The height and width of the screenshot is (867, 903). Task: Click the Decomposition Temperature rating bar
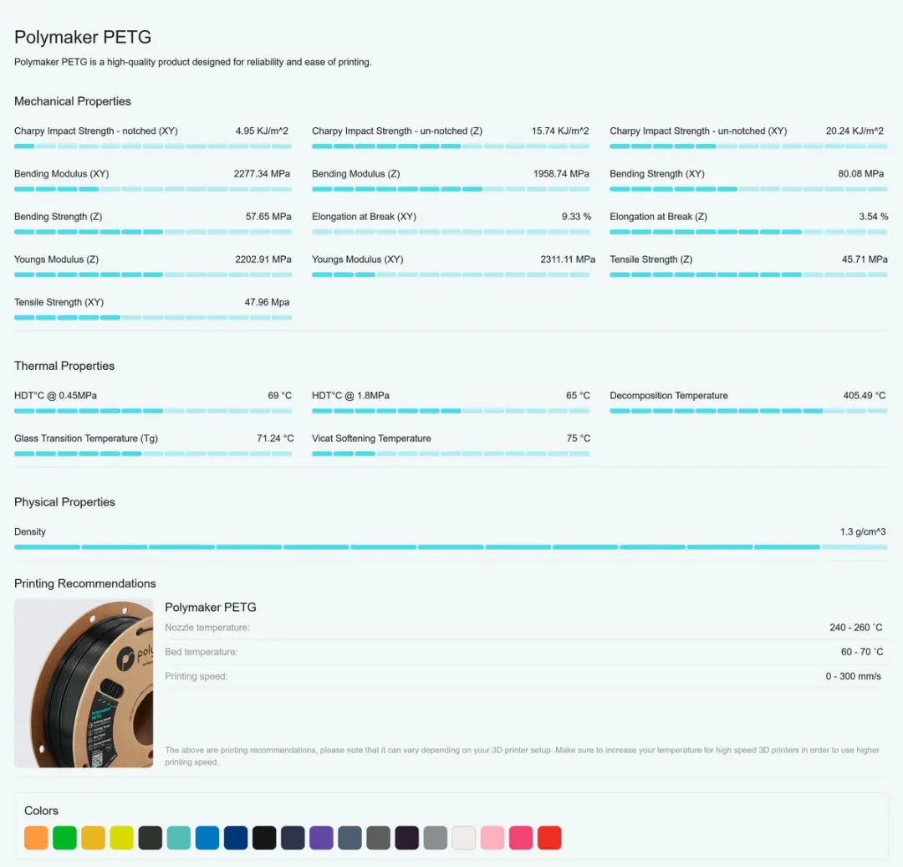(748, 411)
